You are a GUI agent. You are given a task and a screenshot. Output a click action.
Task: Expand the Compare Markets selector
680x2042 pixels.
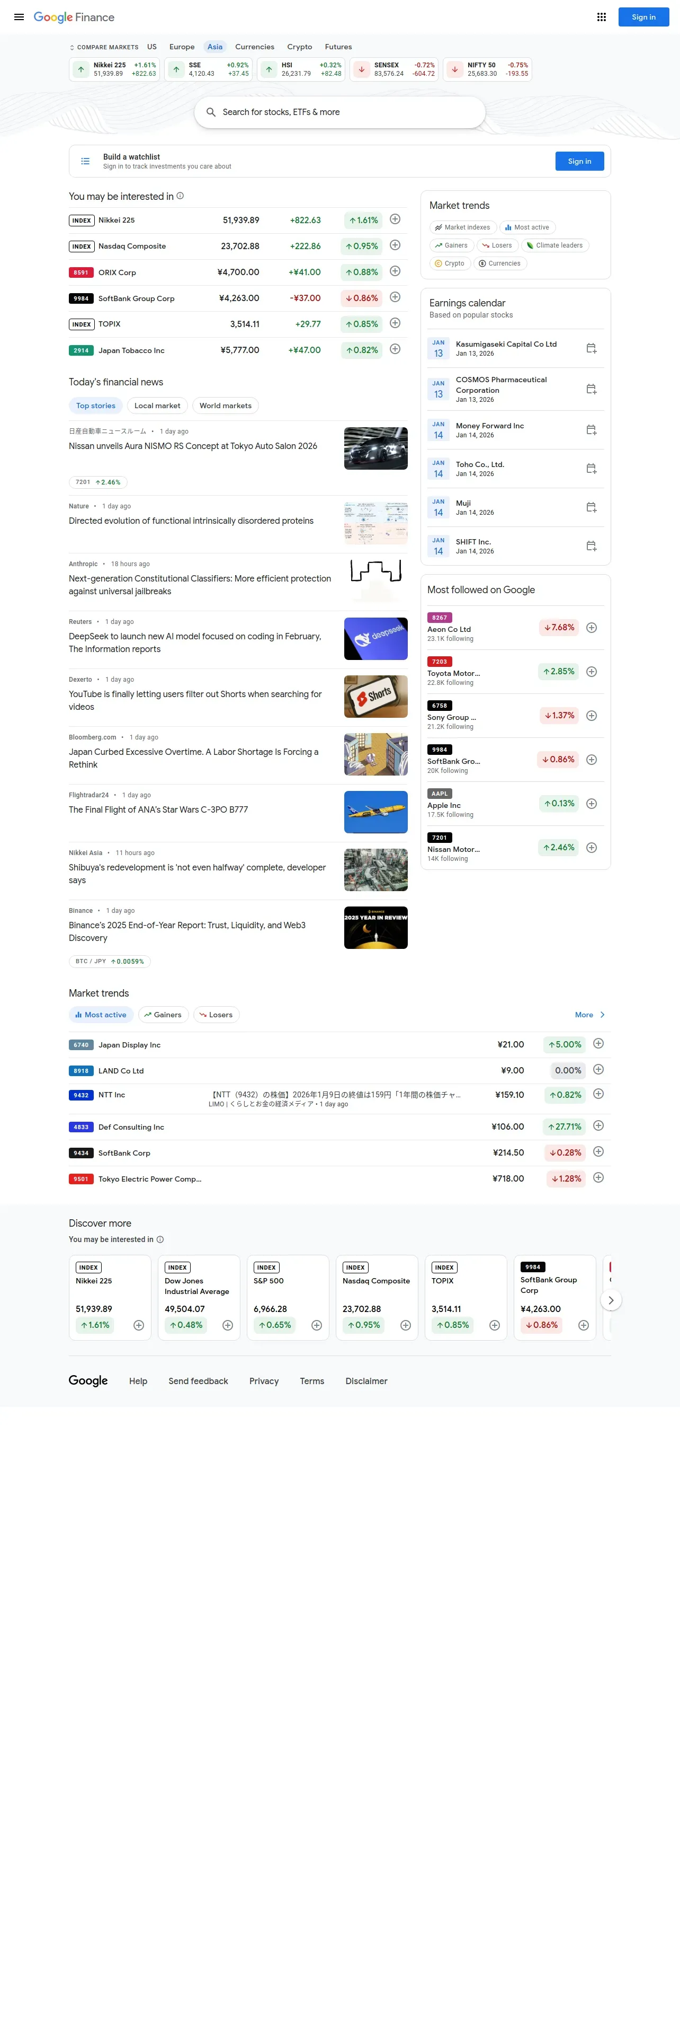coord(104,48)
